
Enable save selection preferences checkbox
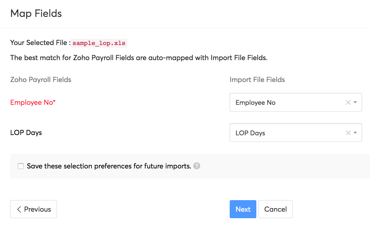click(x=21, y=166)
